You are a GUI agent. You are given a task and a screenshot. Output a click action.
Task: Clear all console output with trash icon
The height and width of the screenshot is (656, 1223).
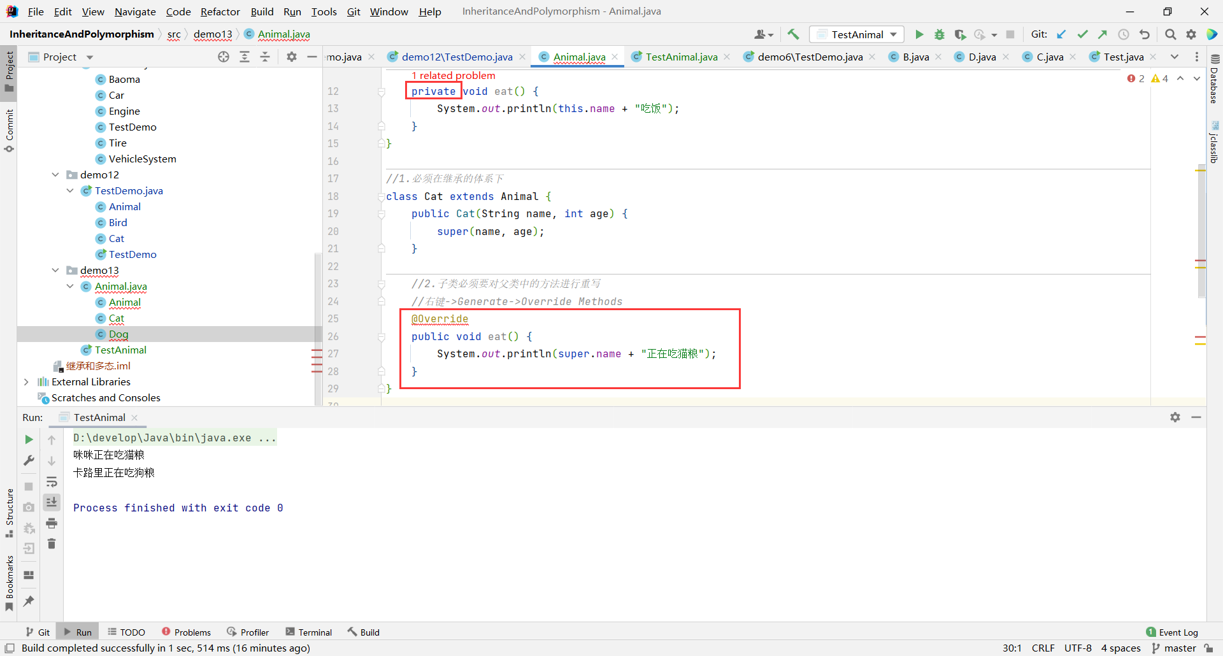click(52, 544)
